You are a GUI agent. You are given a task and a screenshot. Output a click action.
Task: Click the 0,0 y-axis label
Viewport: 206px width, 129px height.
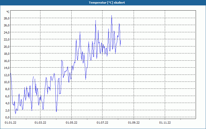tap(7, 117)
